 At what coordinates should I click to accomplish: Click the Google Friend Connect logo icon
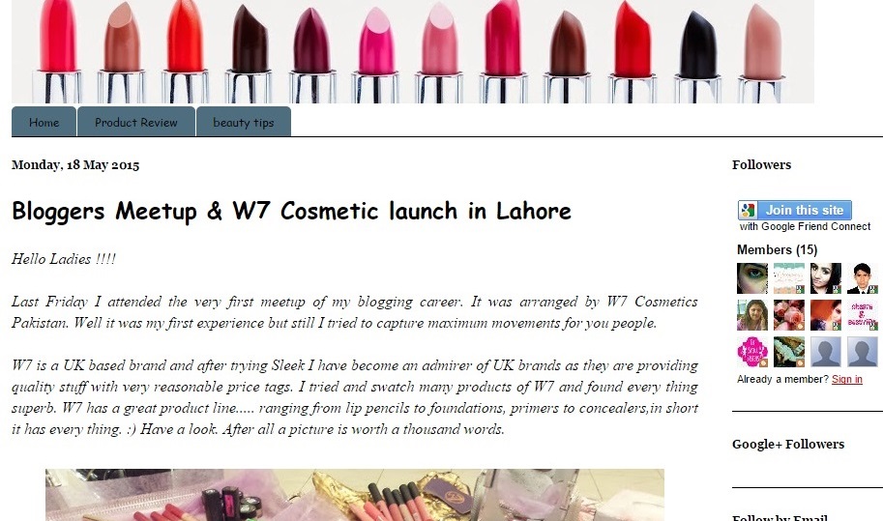point(748,211)
